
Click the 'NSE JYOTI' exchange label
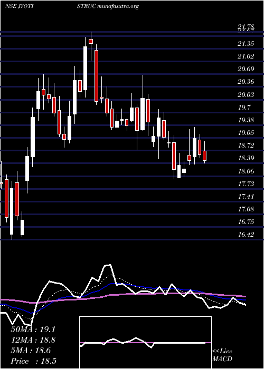click(18, 6)
